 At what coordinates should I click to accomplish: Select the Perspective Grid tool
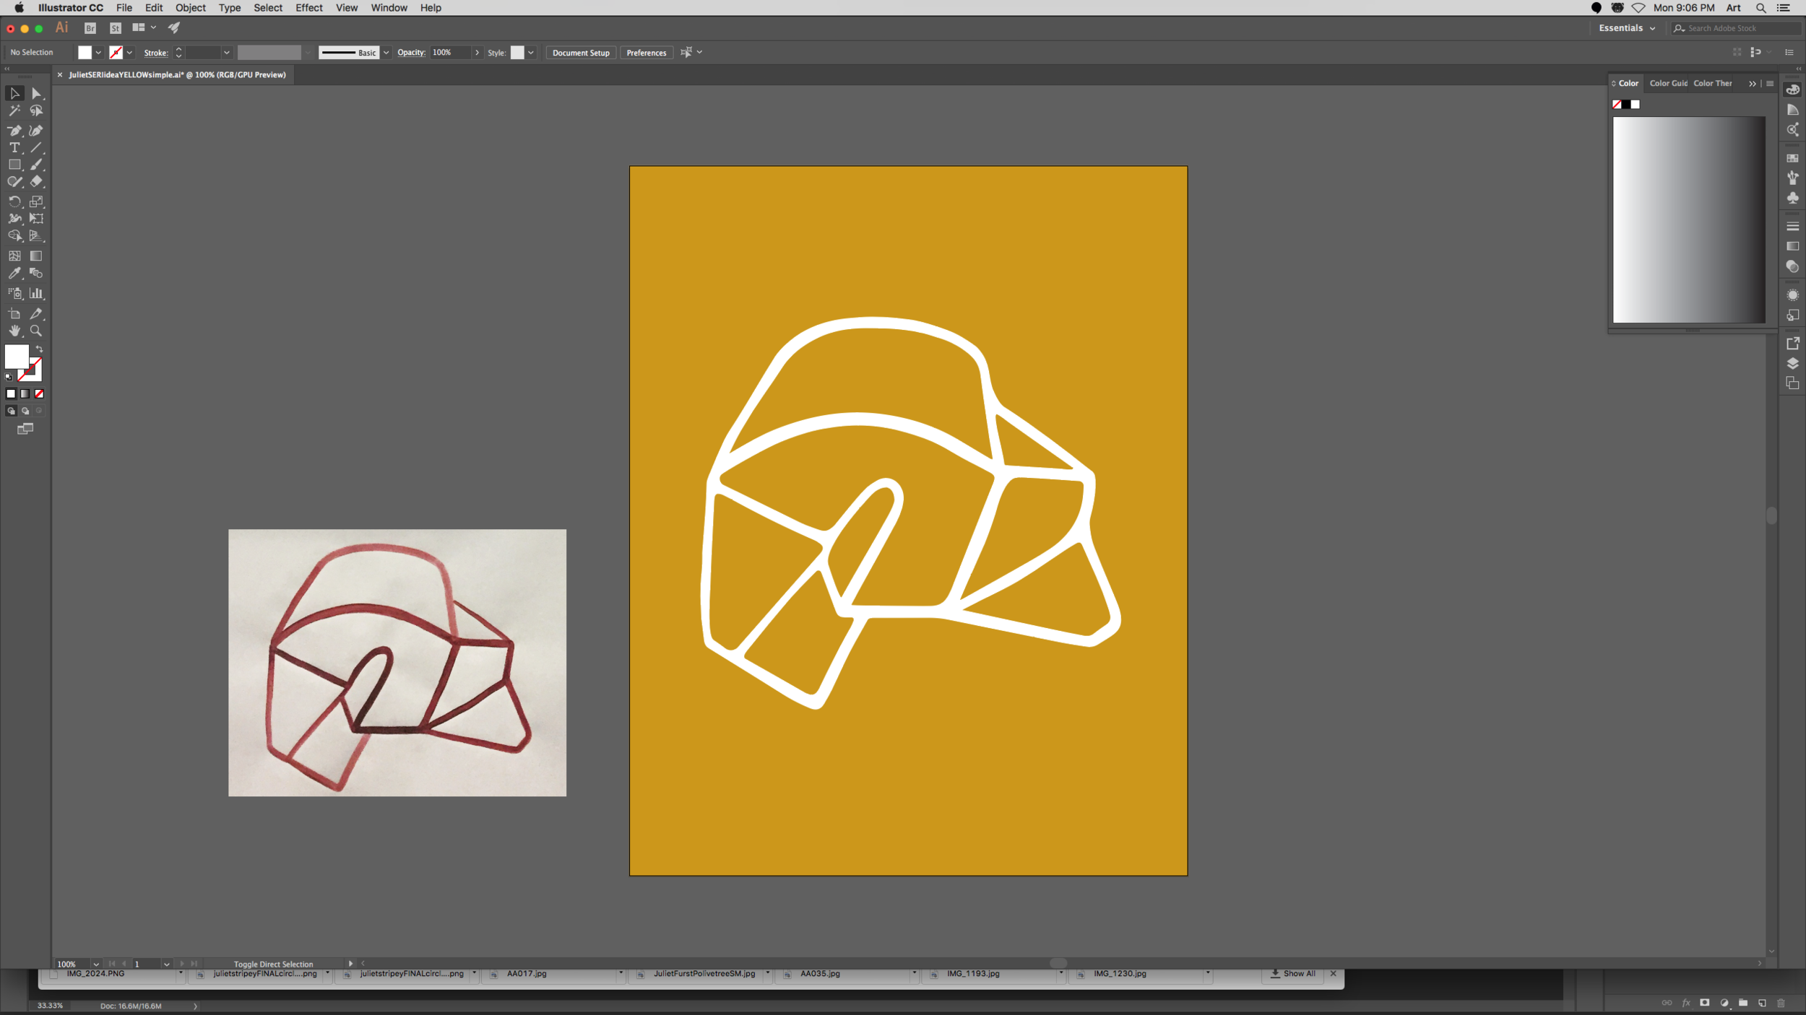(x=36, y=236)
